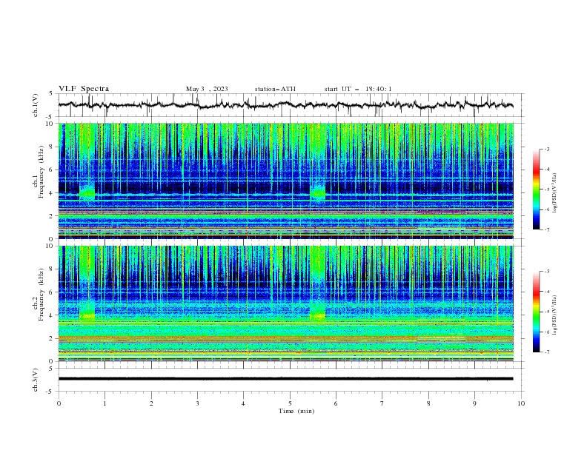Click time axis tick label "7"
587x453 pixels.
[382, 403]
